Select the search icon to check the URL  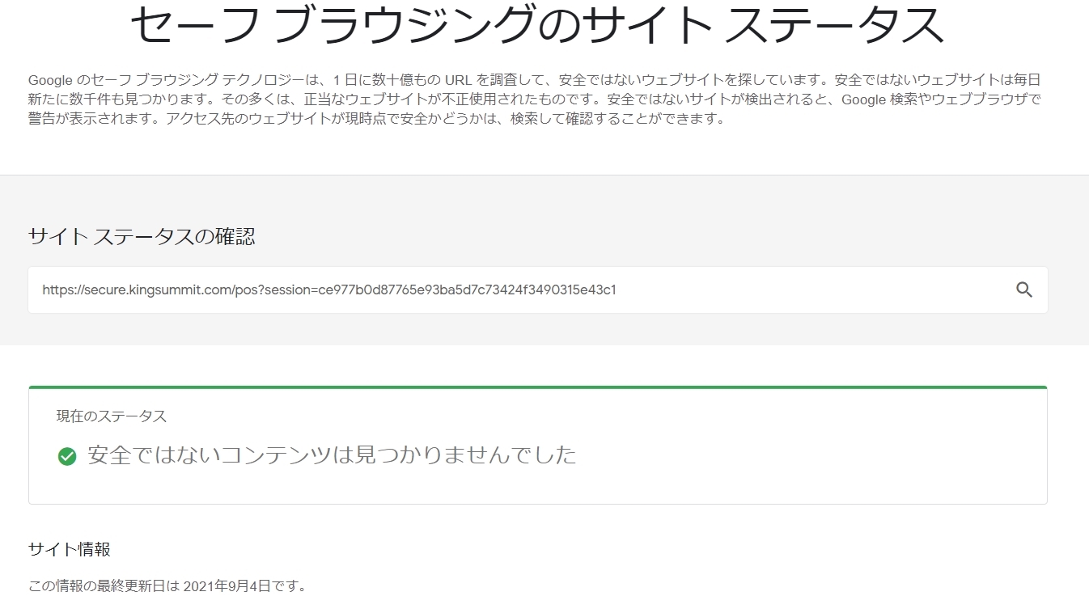[1024, 290]
